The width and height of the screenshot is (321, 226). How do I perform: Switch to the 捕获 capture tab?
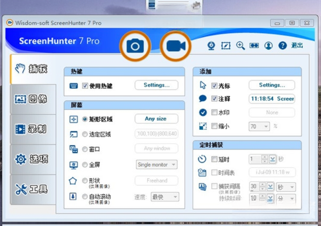(x=33, y=69)
